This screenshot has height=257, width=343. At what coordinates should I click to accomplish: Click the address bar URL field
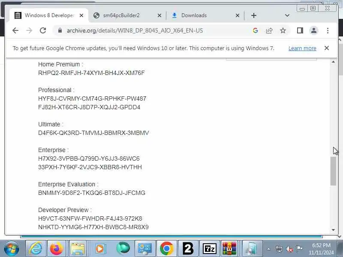click(135, 30)
